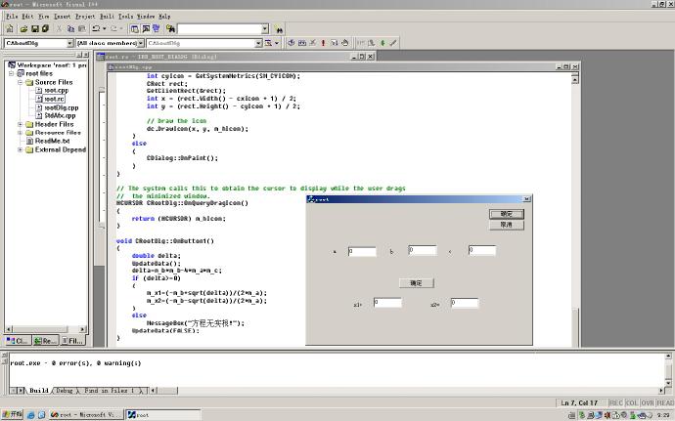Select root.cpp in the file tree
Viewport: 675px width, 421px height.
(x=57, y=90)
